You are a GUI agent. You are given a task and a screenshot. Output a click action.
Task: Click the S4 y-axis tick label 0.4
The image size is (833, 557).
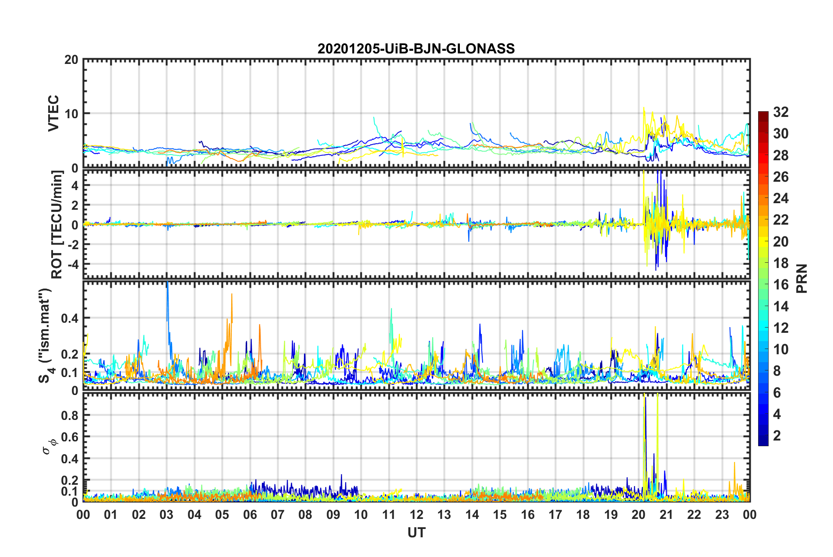pos(70,318)
